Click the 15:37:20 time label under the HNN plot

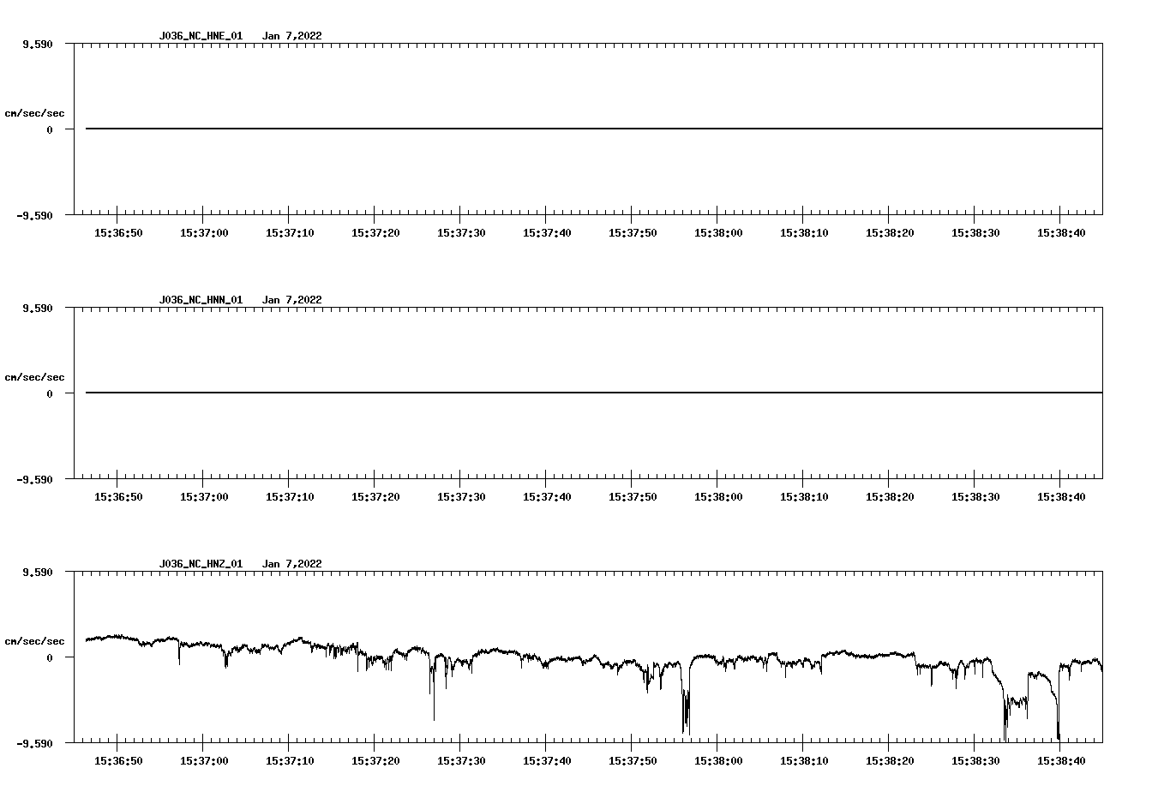375,497
